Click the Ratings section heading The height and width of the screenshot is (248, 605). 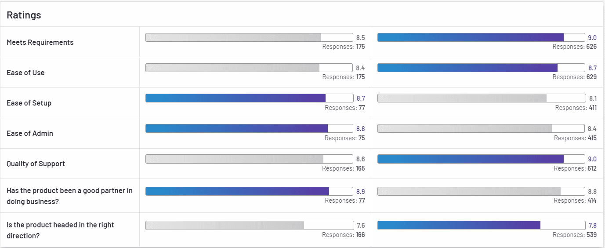coord(24,15)
